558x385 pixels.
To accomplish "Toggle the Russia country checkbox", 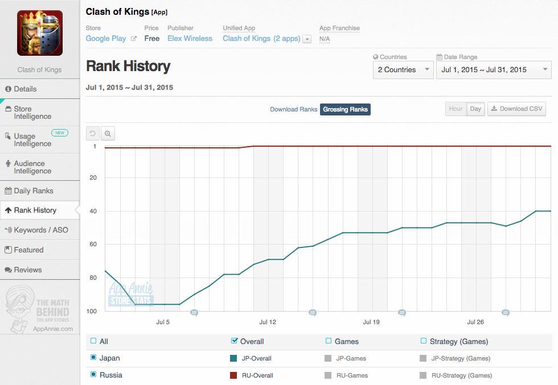I will click(93, 374).
